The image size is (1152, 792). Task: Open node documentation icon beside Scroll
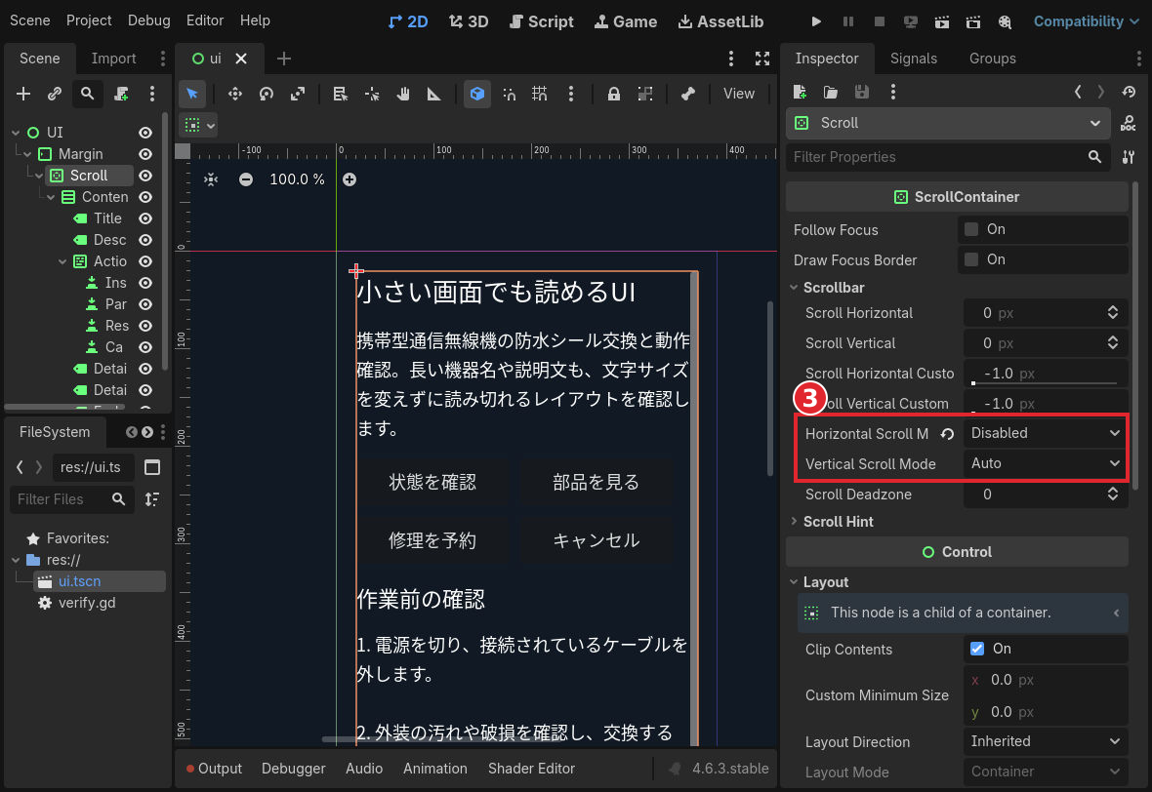(1129, 123)
